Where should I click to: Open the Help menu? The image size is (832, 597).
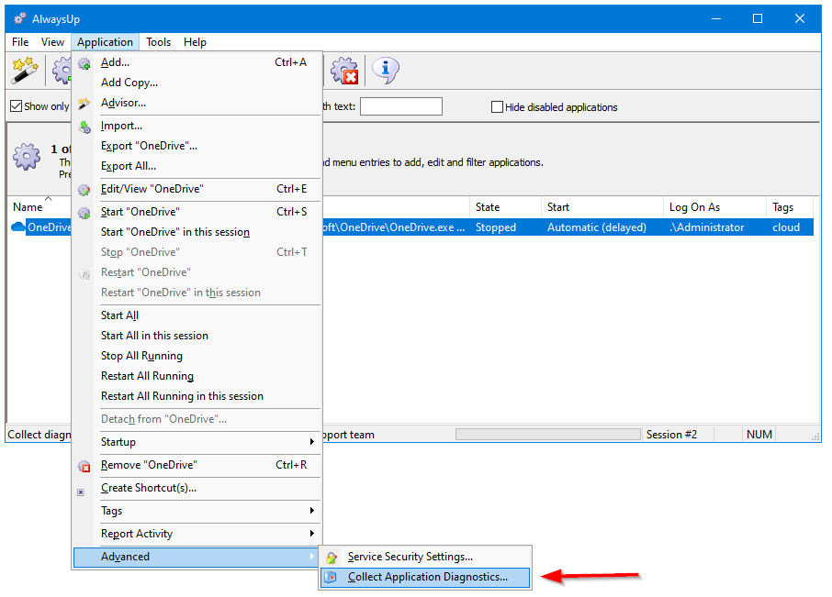(195, 42)
